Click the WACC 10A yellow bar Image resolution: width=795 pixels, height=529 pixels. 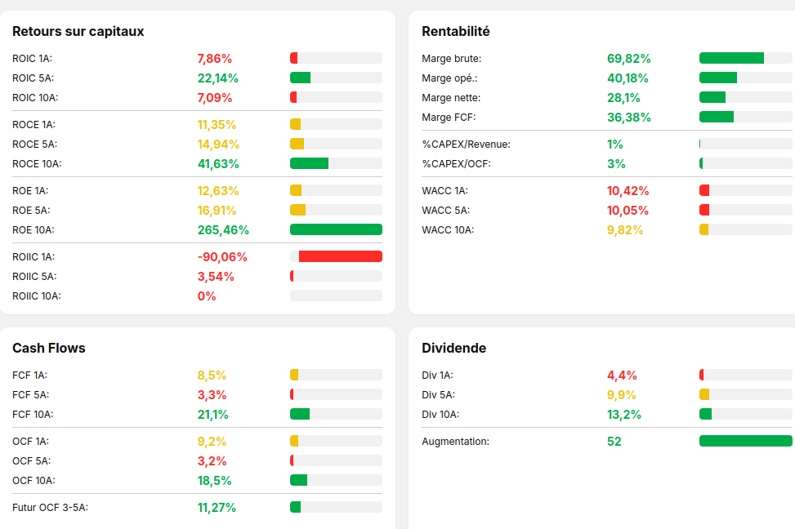click(x=745, y=229)
